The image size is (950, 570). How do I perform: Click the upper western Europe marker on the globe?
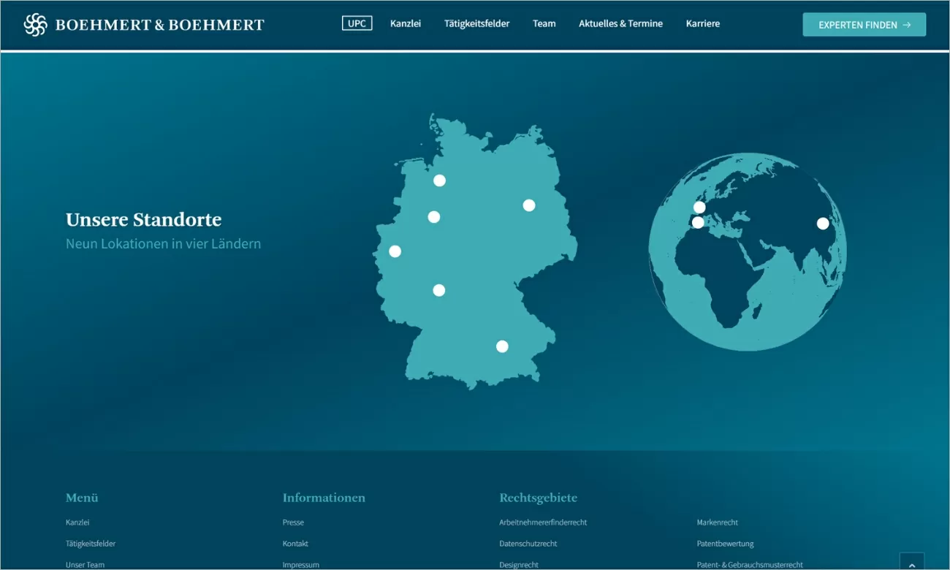pos(698,207)
